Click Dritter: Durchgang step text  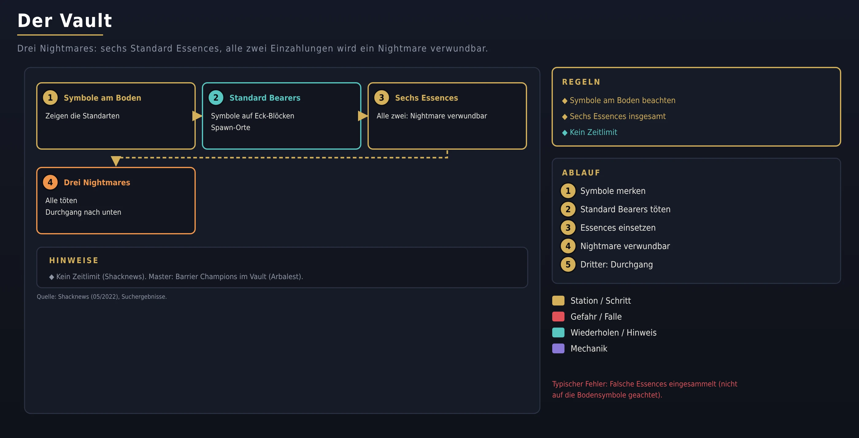(617, 265)
